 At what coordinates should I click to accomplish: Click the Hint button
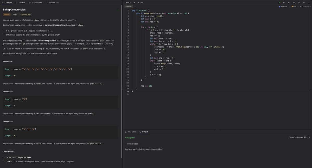point(294,6)
